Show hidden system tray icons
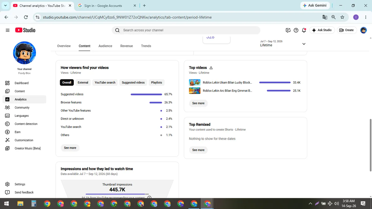Screen dimensions: 372x209 tap(310, 203)
